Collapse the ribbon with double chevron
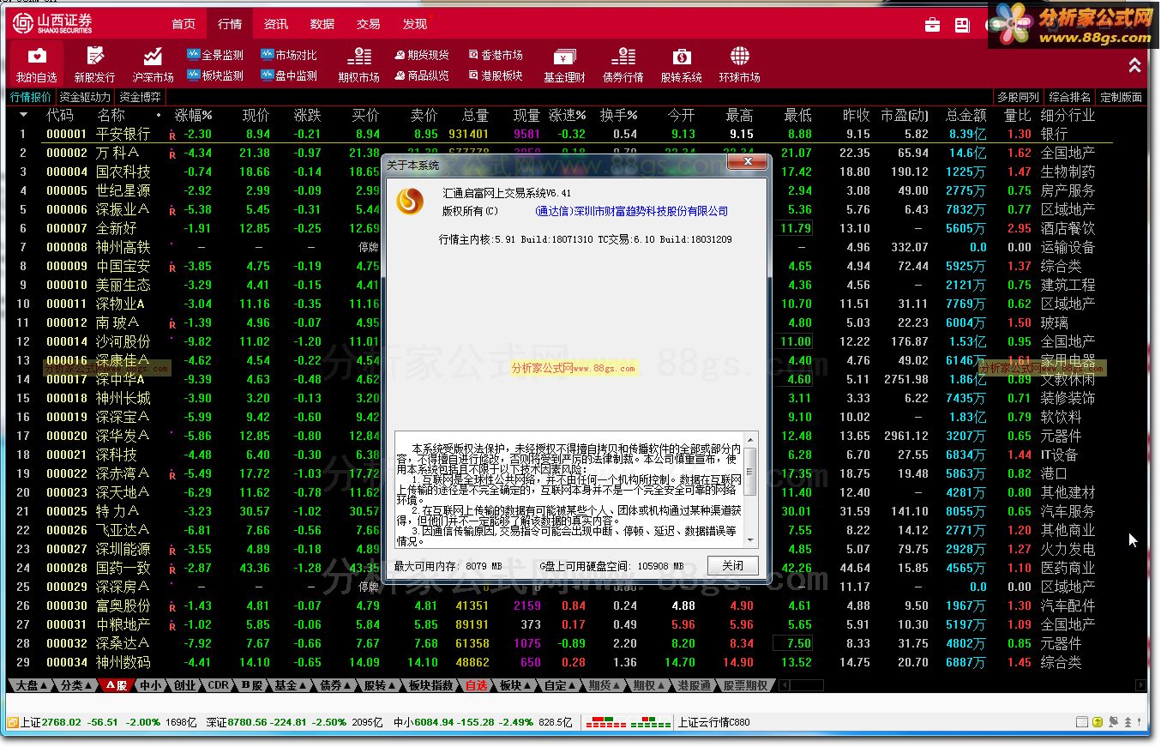 pos(1134,65)
